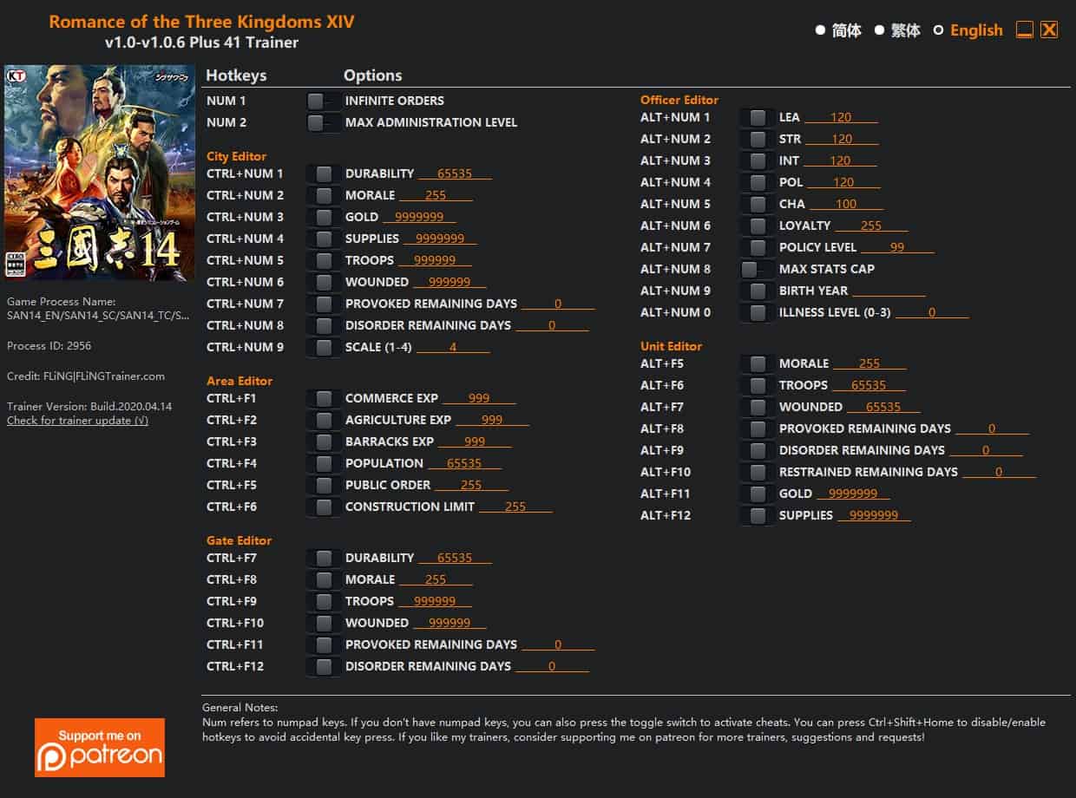Image resolution: width=1076 pixels, height=798 pixels.
Task: Choose the 繁体 language radio option
Action: 879,30
